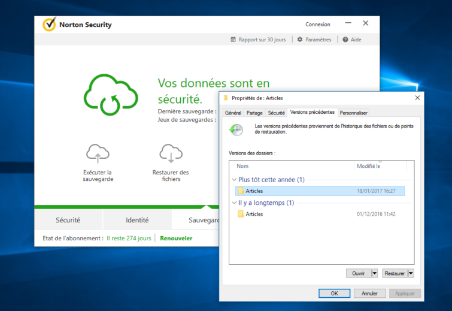Collapse the Plus tôt cette année group
Viewport: 452px width, 311px height.
click(234, 179)
